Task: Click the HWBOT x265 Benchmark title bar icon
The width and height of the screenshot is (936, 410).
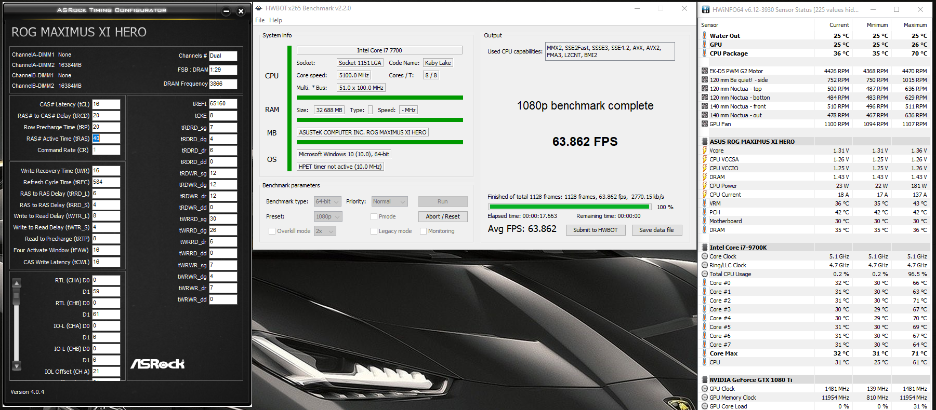Action: tap(259, 8)
